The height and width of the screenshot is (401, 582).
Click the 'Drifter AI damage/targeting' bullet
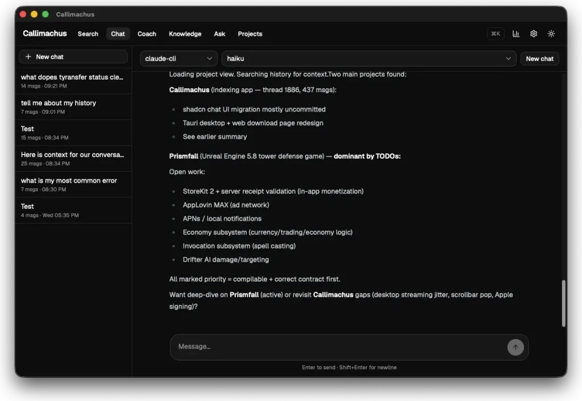click(x=226, y=259)
